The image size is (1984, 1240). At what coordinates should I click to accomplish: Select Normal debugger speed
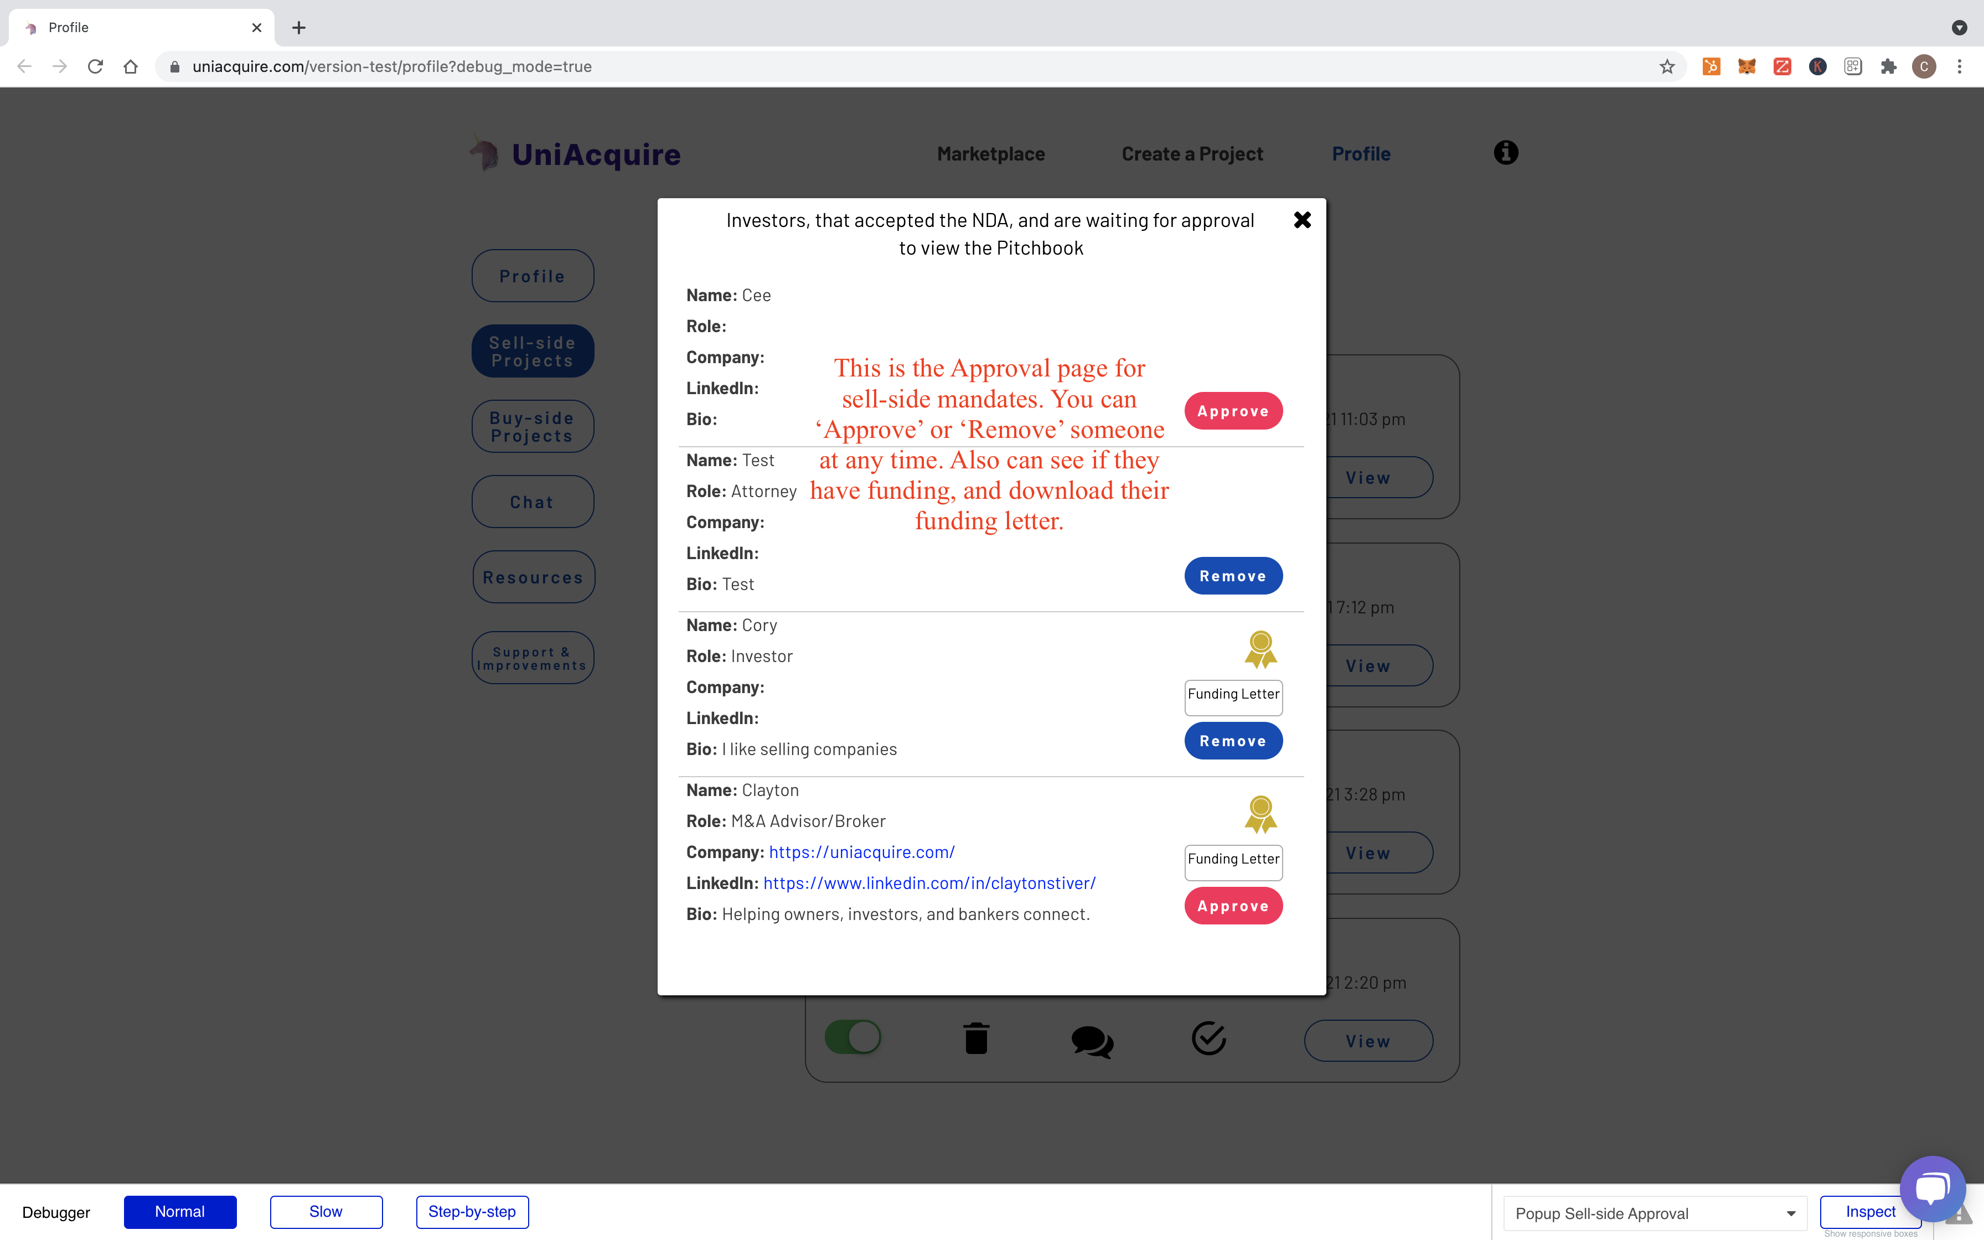tap(179, 1211)
